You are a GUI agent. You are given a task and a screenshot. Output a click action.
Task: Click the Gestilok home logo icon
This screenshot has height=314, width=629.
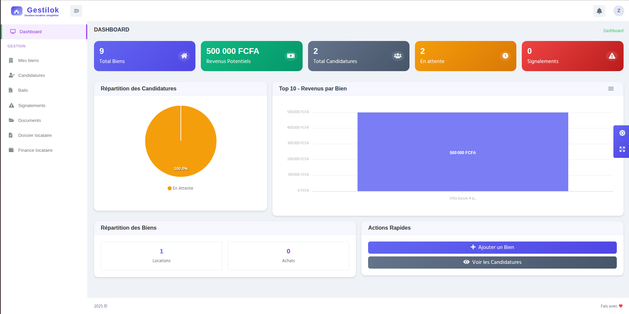pos(16,11)
